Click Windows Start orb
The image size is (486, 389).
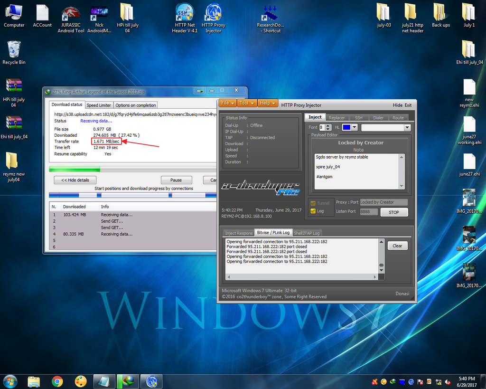point(10,381)
